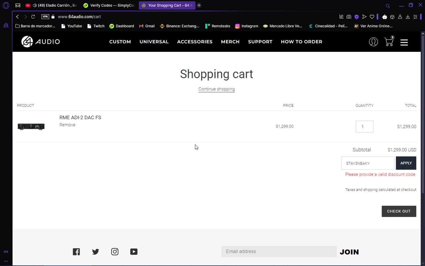Image resolution: width=425 pixels, height=266 pixels.
Task: Open the SUPPORT menu
Action: (260, 42)
